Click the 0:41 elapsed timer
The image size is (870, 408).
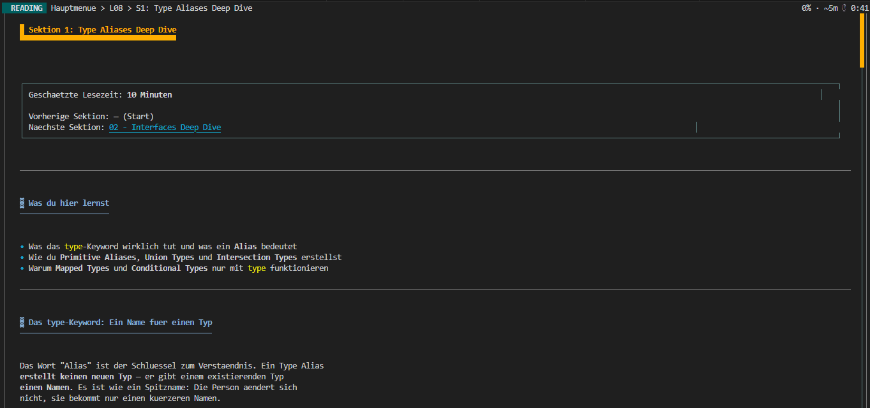tap(859, 8)
